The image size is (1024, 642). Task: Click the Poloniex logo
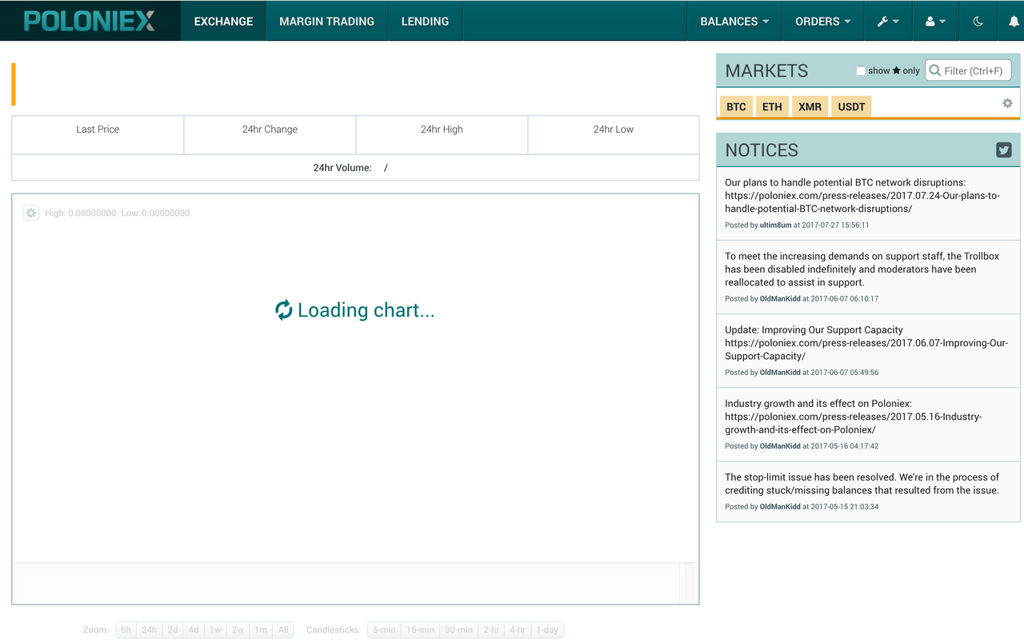(x=90, y=21)
